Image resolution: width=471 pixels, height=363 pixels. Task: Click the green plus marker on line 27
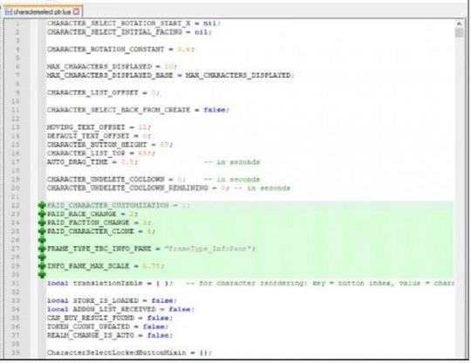tap(42, 249)
